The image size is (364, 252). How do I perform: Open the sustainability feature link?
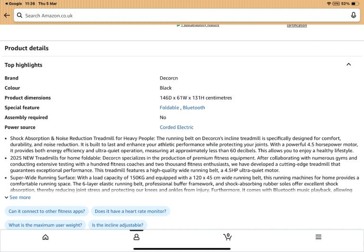pyautogui.click(x=198, y=25)
